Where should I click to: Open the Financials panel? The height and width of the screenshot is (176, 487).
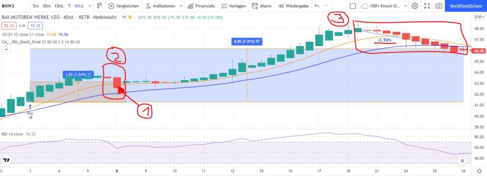201,6
